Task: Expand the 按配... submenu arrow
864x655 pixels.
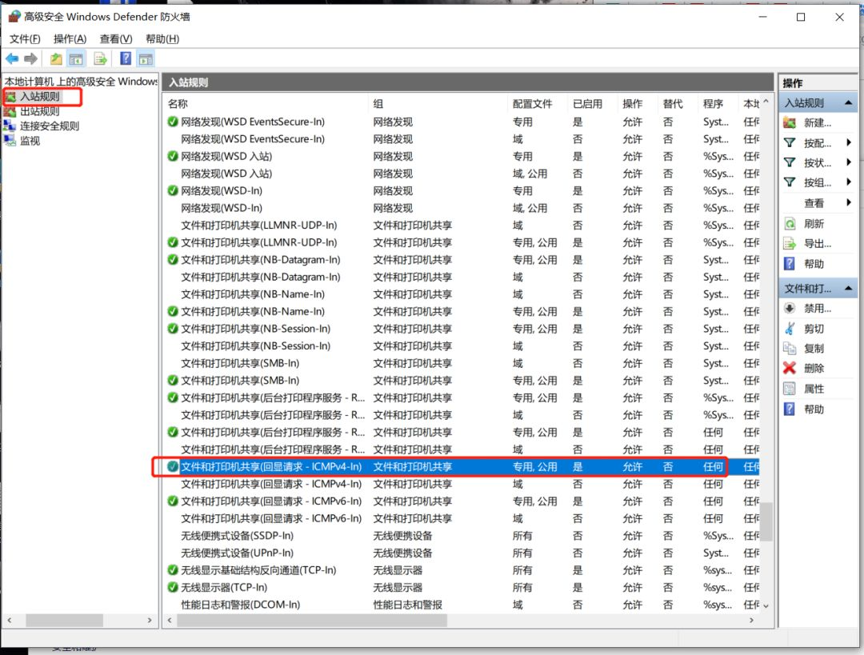Action: tap(849, 142)
